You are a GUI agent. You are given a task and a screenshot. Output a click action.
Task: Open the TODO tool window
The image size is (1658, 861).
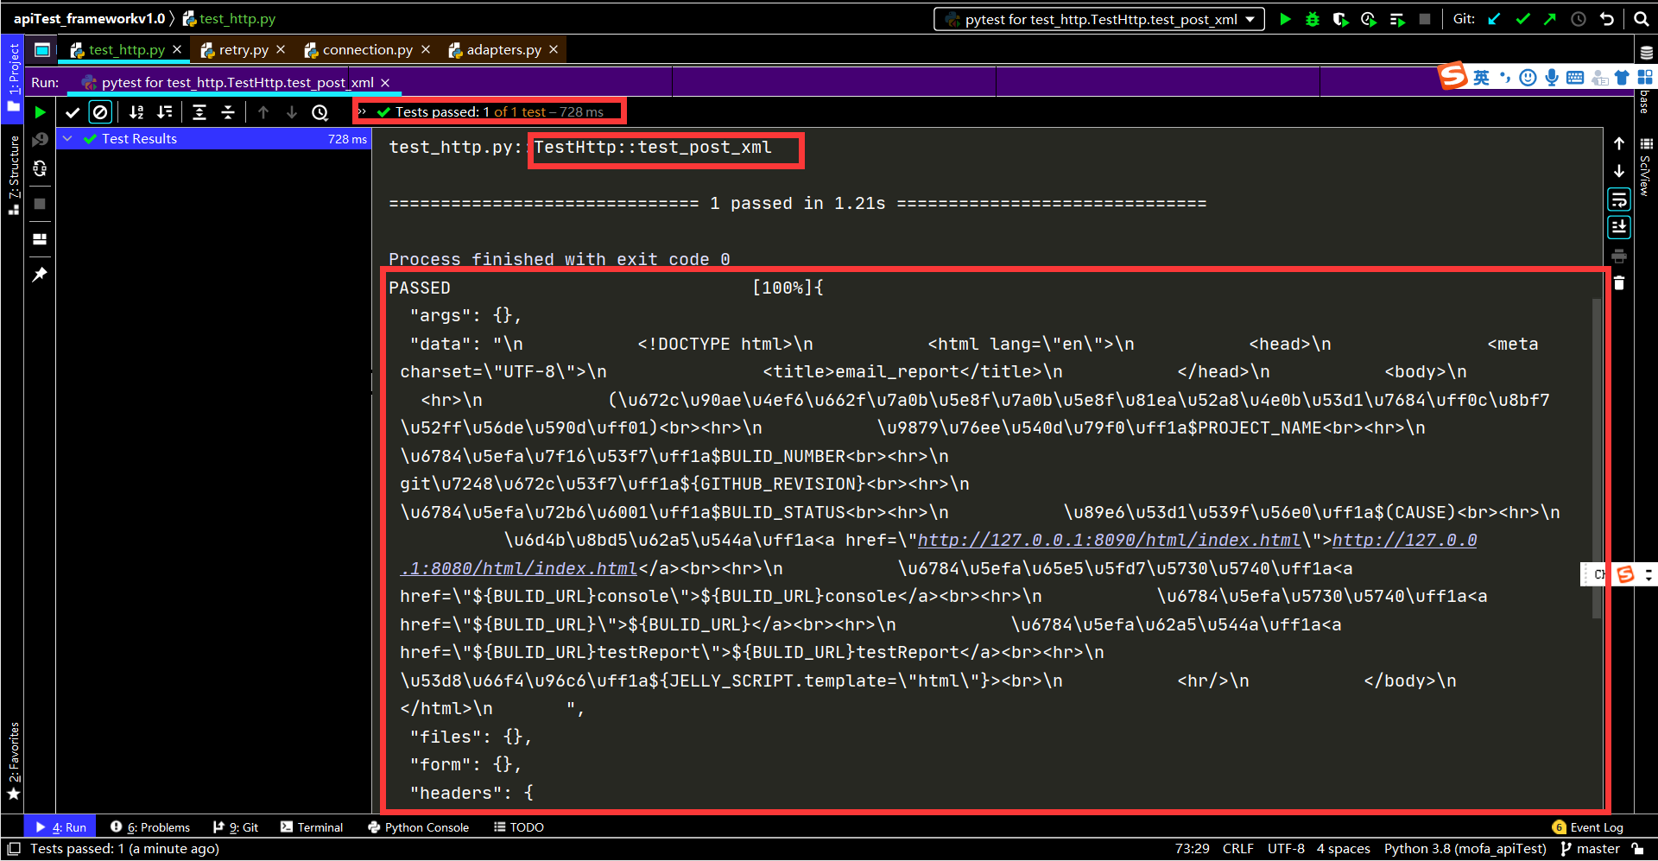[x=519, y=827]
